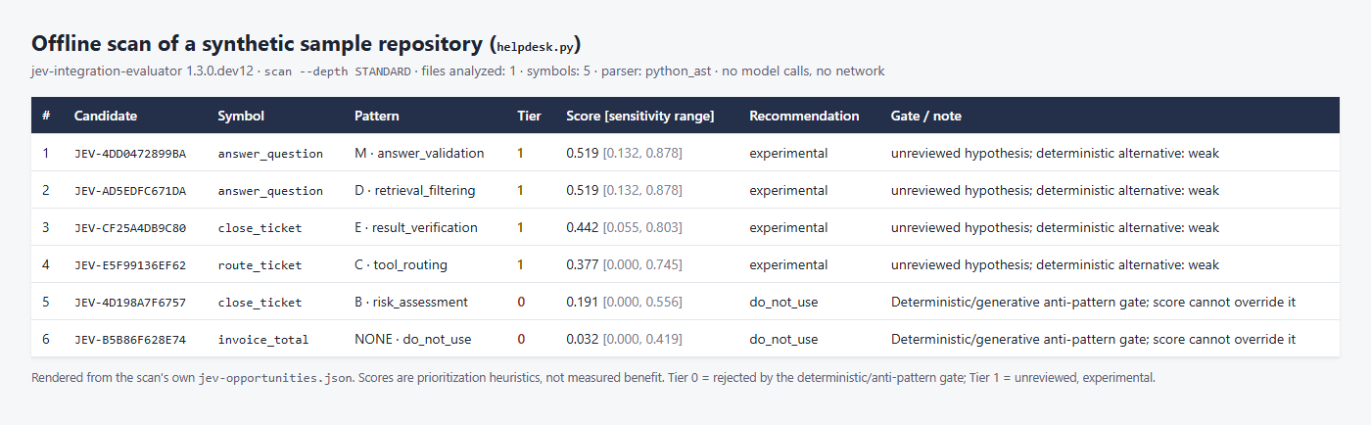Viewport: 1371px width, 425px height.
Task: Click the gate note in the tool_routing row
Action: (x=1055, y=265)
